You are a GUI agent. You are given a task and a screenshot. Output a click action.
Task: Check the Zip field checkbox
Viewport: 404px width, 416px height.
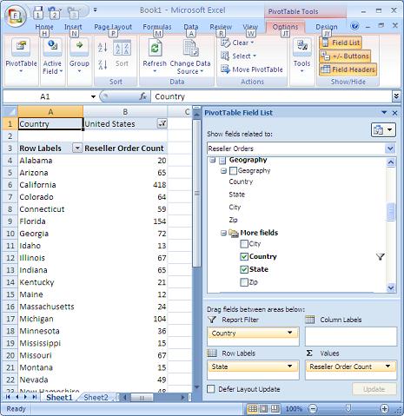point(244,282)
